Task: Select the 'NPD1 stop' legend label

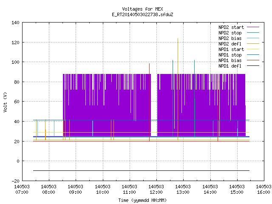Action: click(230, 55)
